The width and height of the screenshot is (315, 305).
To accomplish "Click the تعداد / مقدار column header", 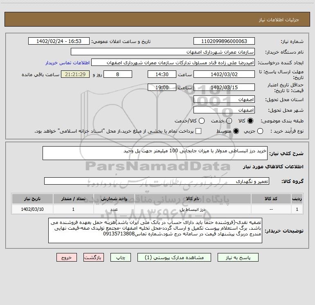I will (73, 199).
